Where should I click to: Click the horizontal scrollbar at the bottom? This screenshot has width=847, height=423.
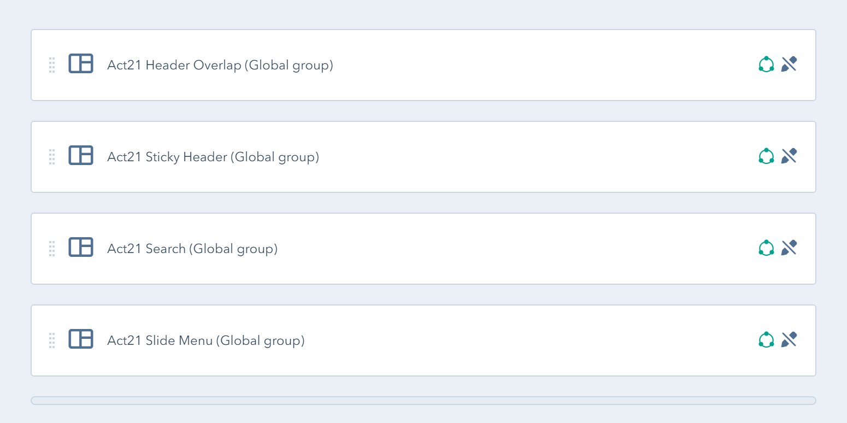click(x=424, y=400)
